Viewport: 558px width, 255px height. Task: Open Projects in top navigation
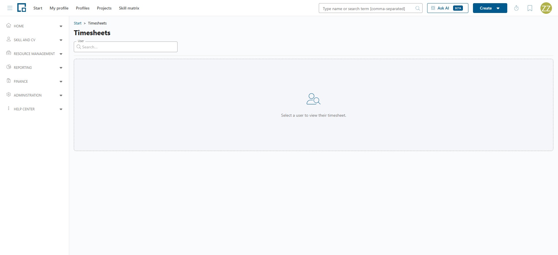click(104, 8)
